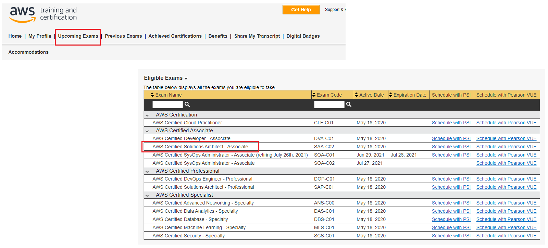
Task: Schedule DAS-C01 exam with PSI
Action: (451, 211)
